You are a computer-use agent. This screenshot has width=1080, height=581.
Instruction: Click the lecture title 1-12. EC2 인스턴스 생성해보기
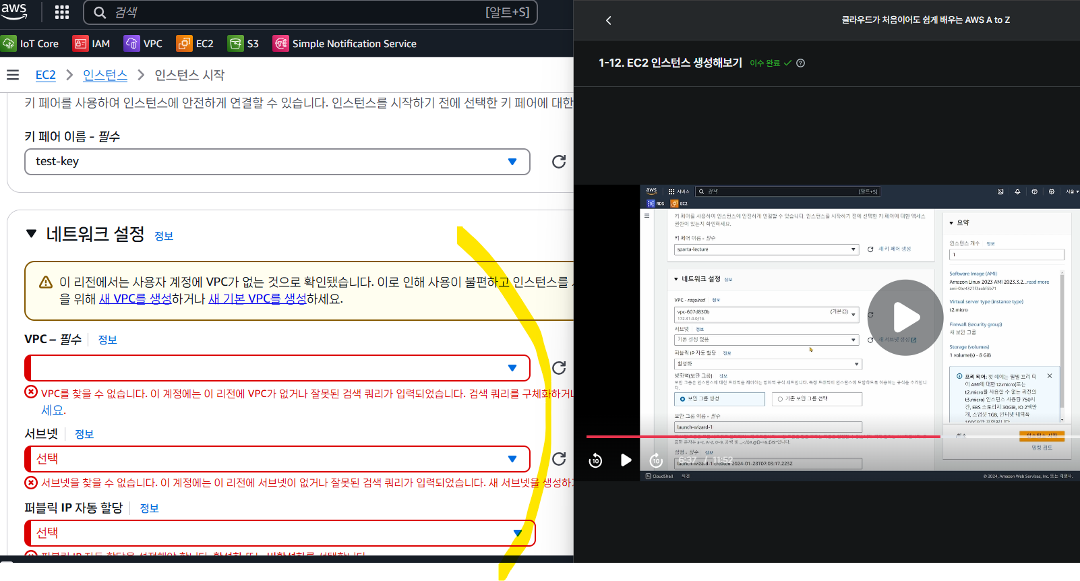coord(670,63)
